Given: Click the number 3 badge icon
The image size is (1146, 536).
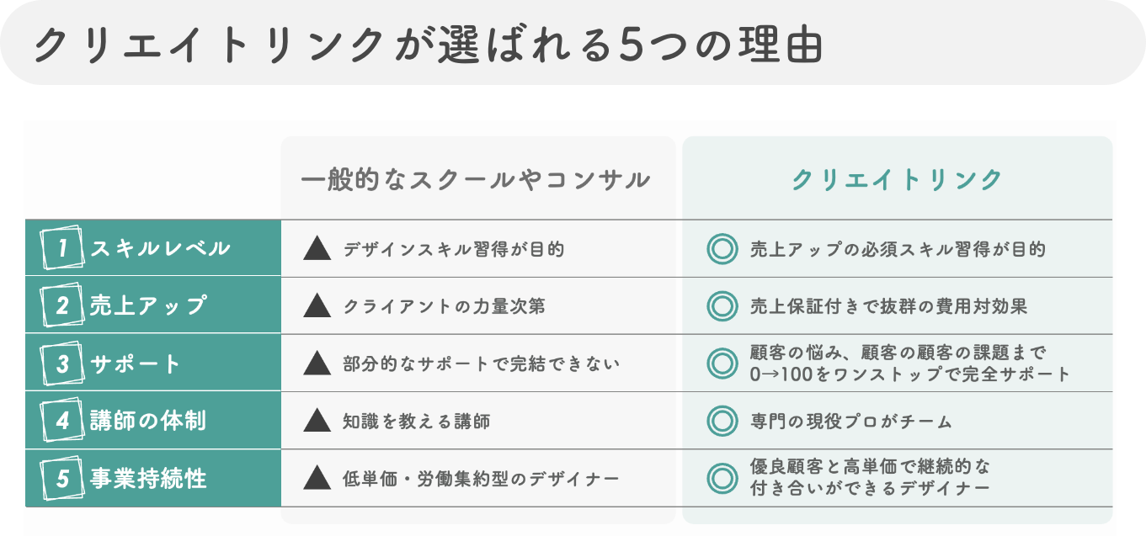Looking at the screenshot, I should tap(61, 364).
